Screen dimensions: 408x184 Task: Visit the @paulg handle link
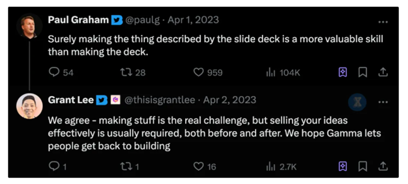coord(142,20)
